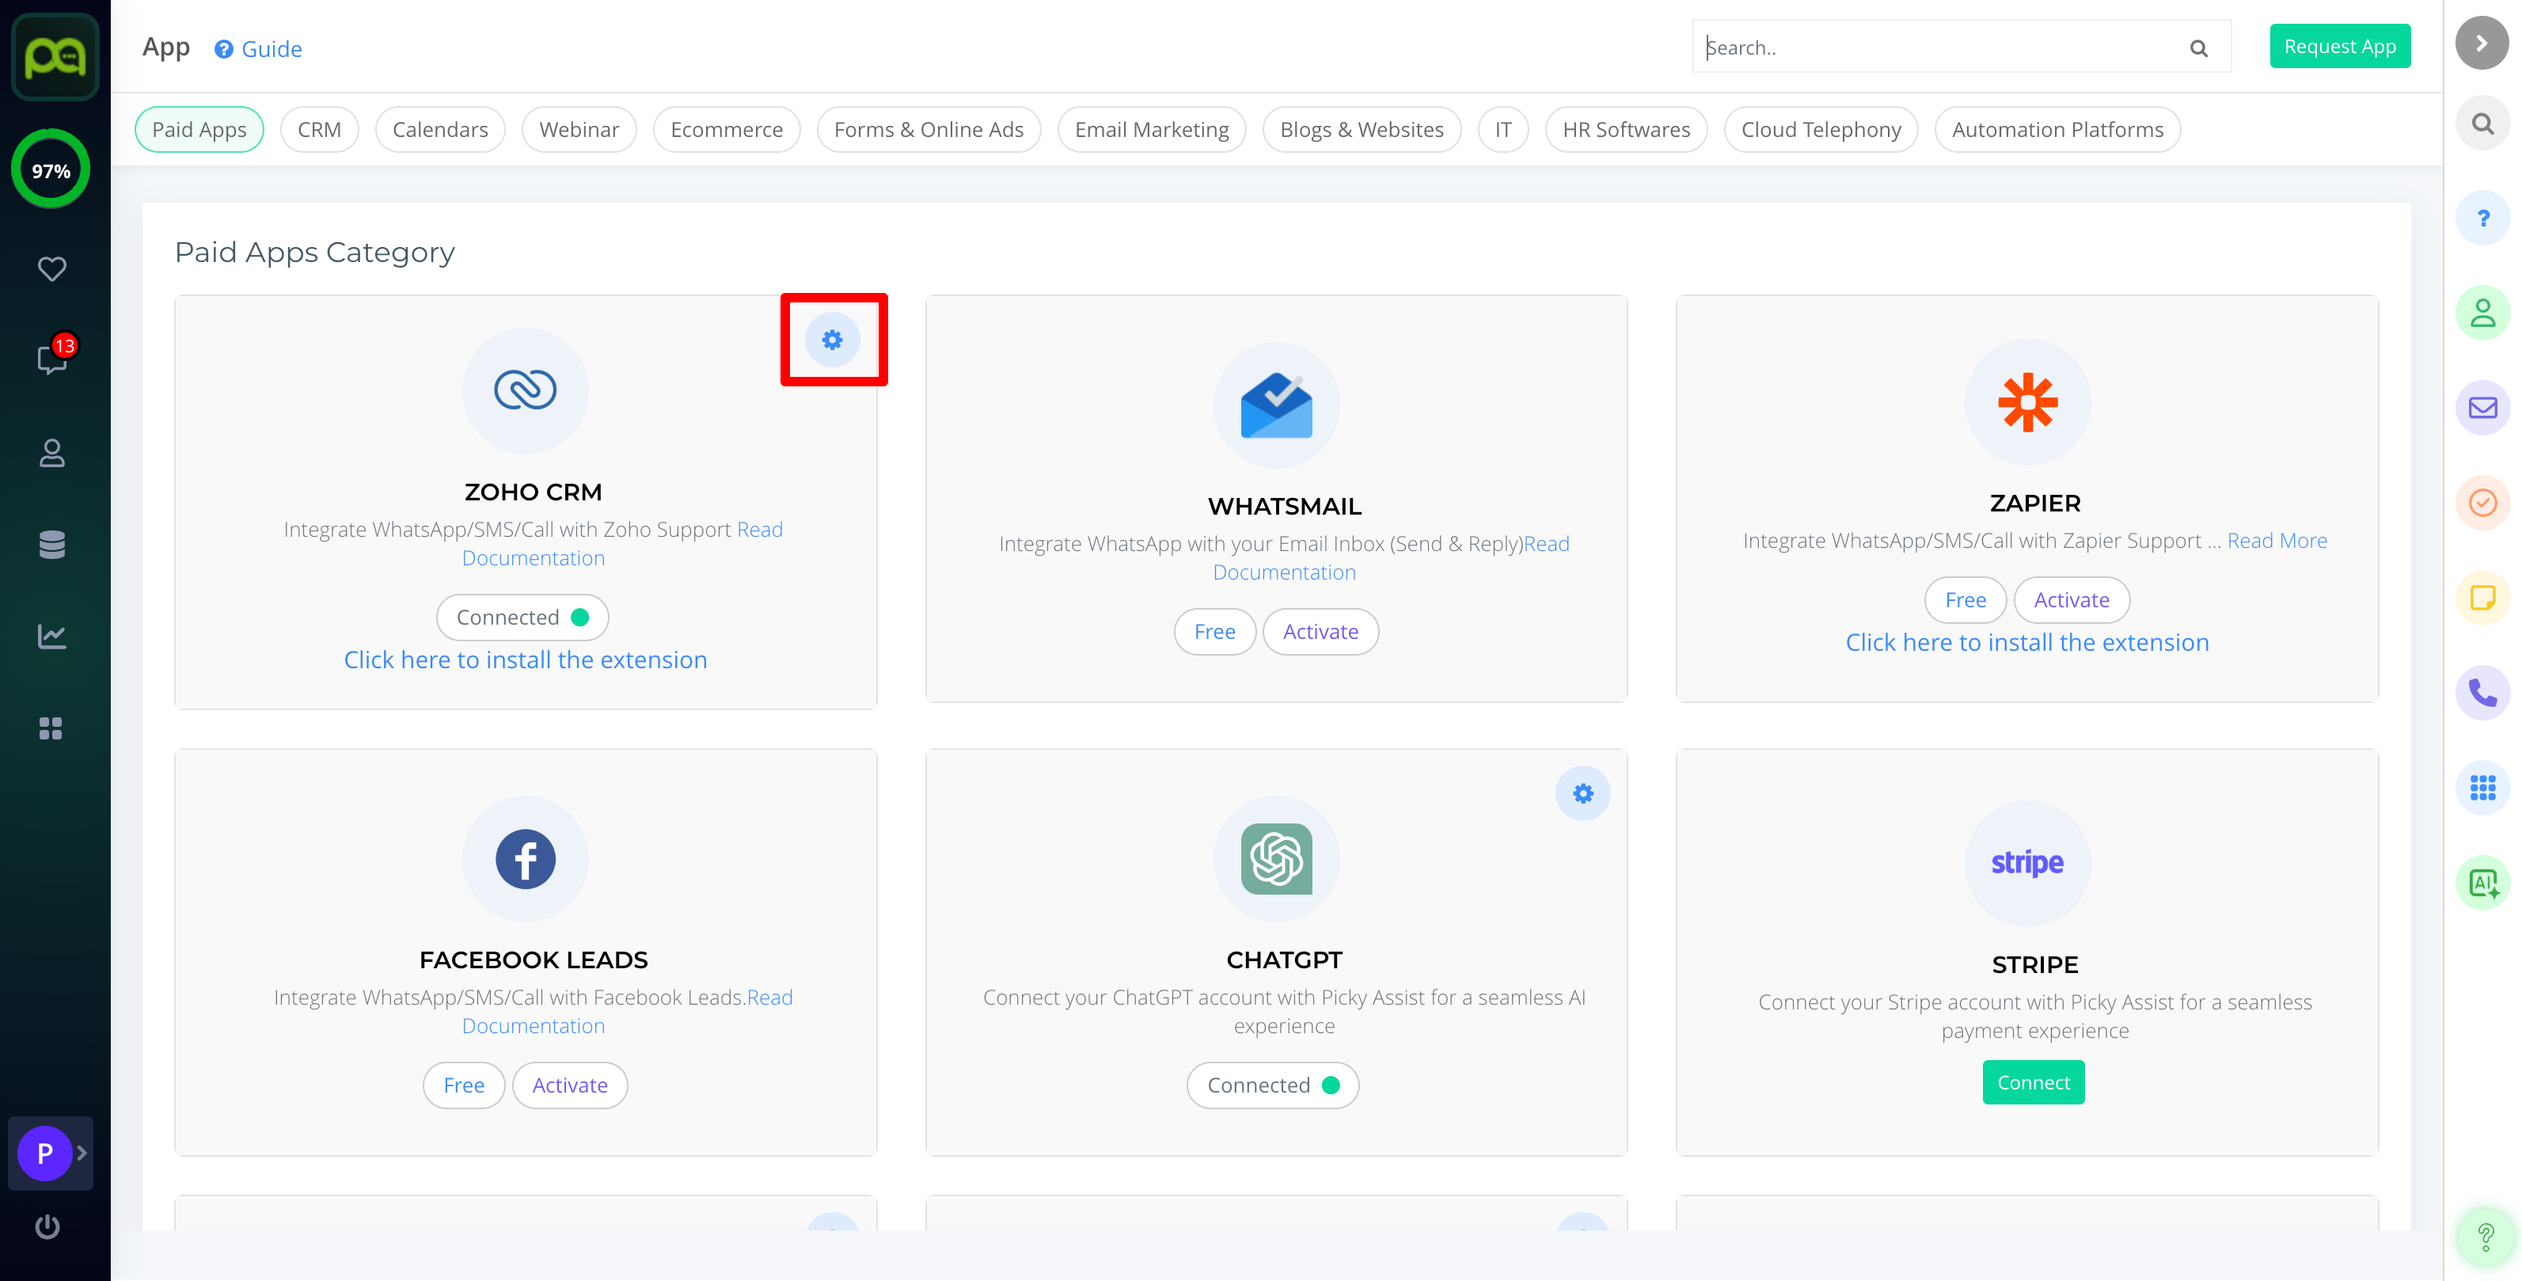Viewport: 2522px width, 1281px height.
Task: Click the heart favorites icon in sidebar
Action: tap(52, 268)
